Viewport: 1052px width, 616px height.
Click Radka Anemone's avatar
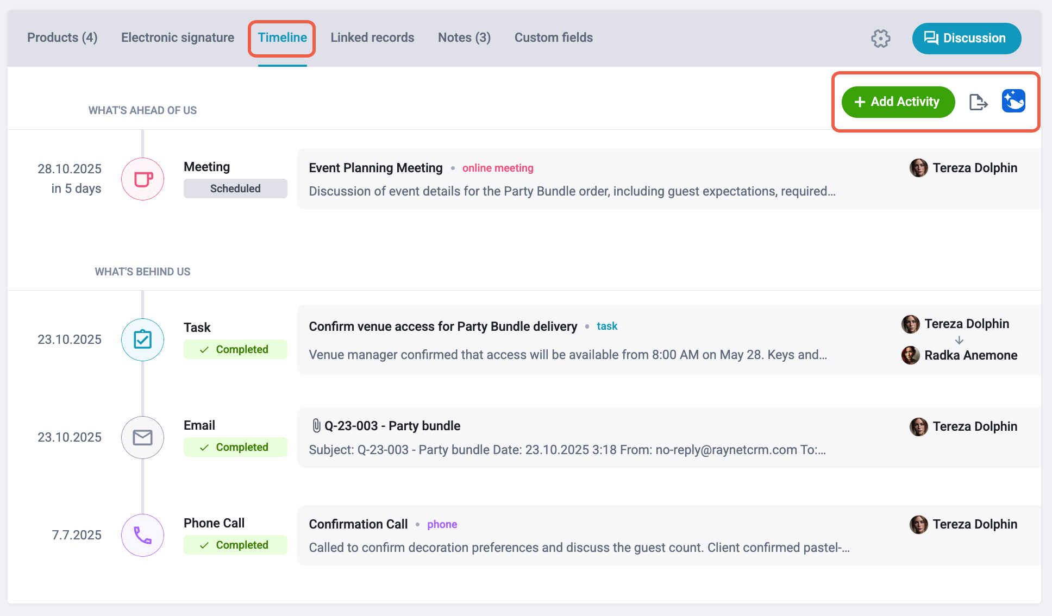coord(910,355)
